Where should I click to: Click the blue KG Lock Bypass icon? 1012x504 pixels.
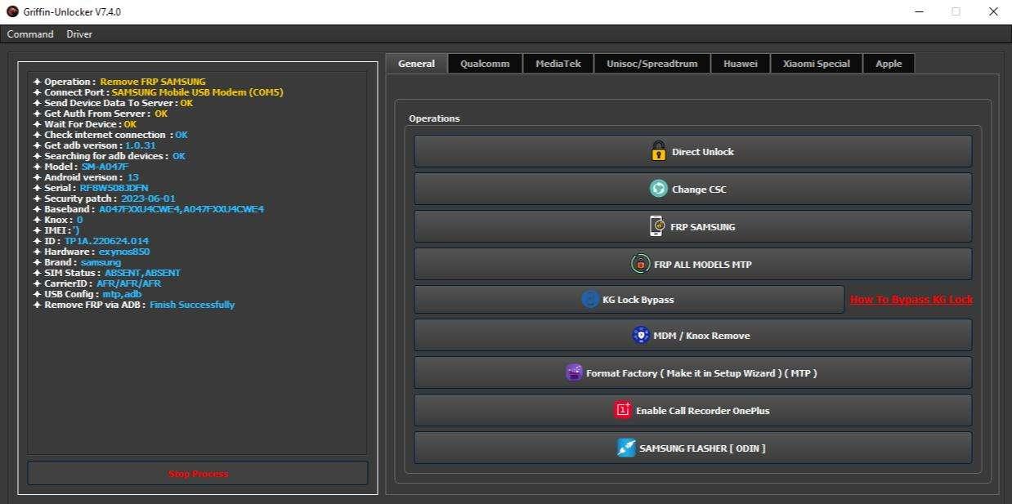tap(590, 300)
